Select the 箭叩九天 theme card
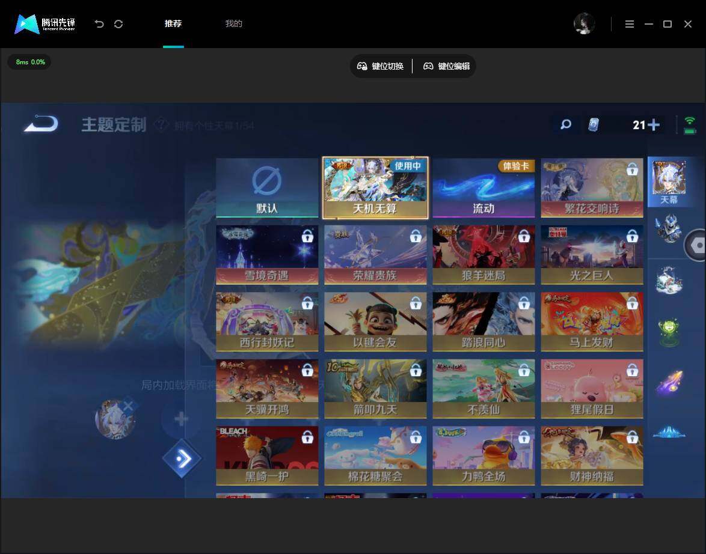The height and width of the screenshot is (554, 706). 375,389
